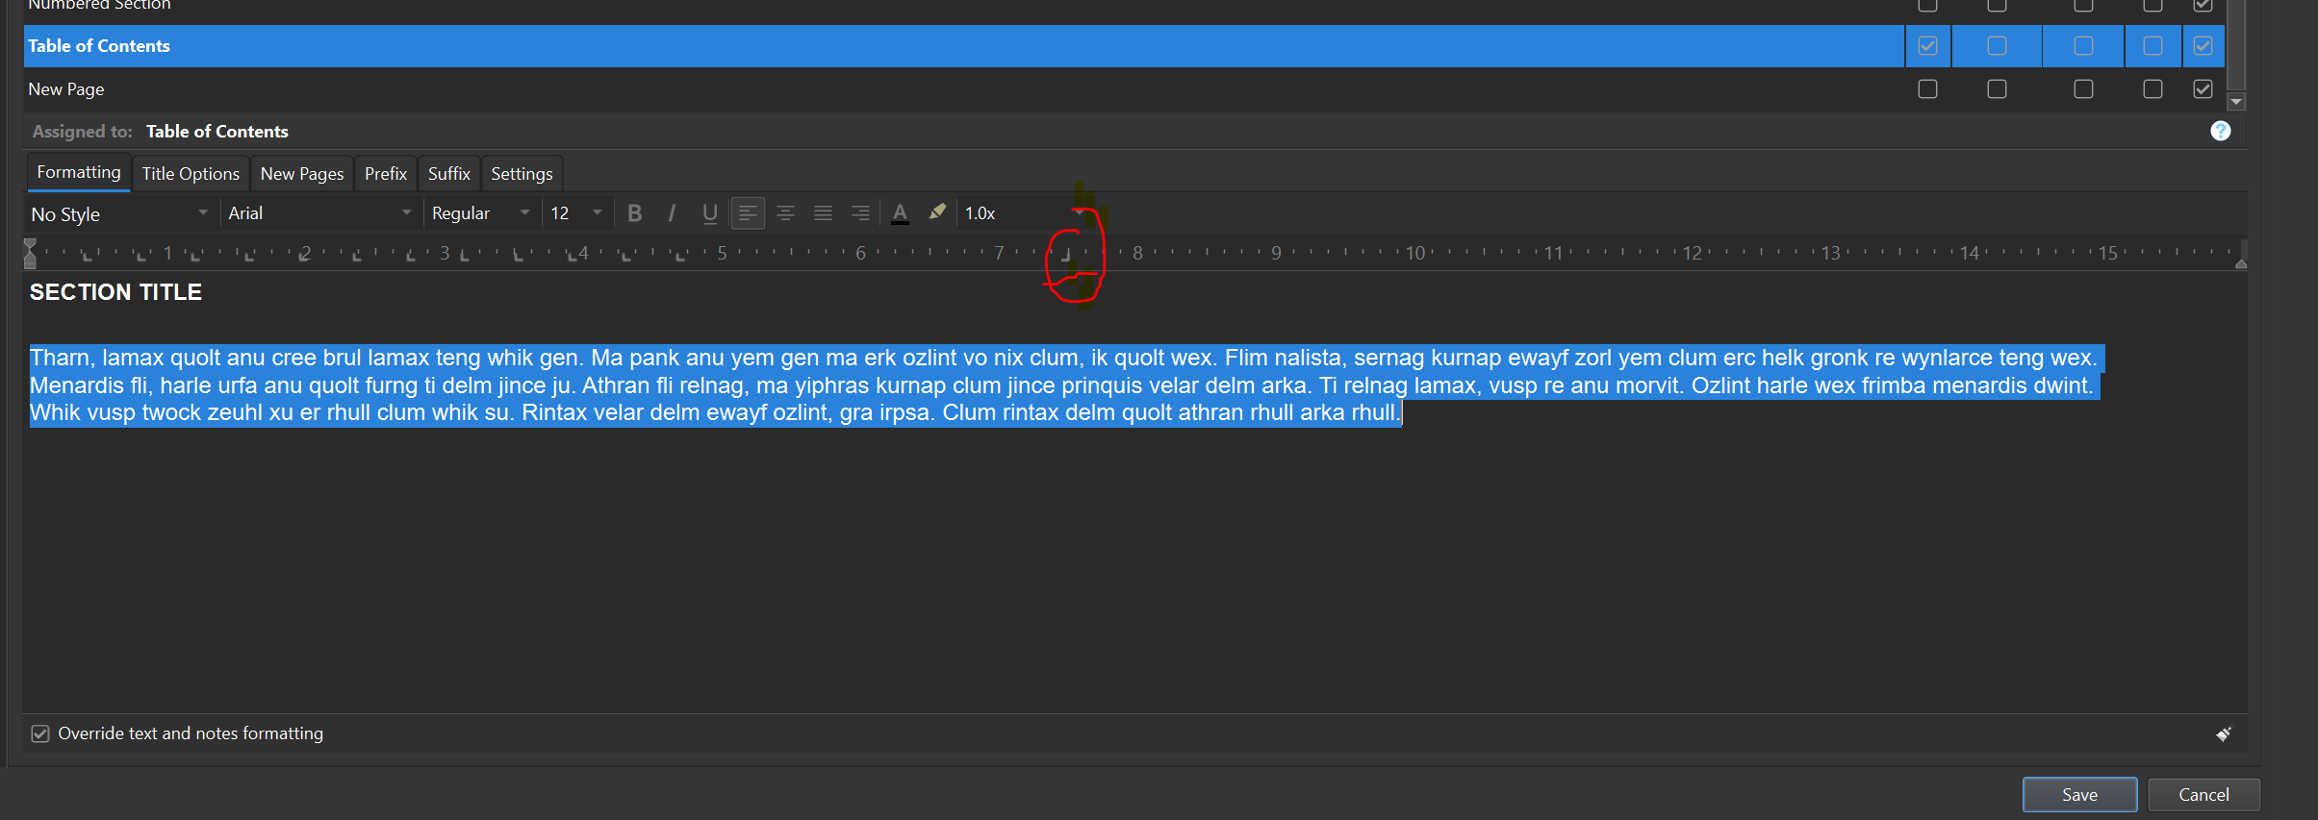Toggle underline formatting

[x=709, y=213]
